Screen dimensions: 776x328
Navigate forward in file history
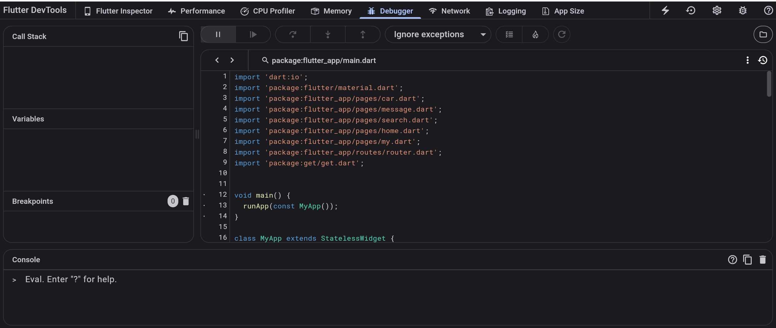232,60
